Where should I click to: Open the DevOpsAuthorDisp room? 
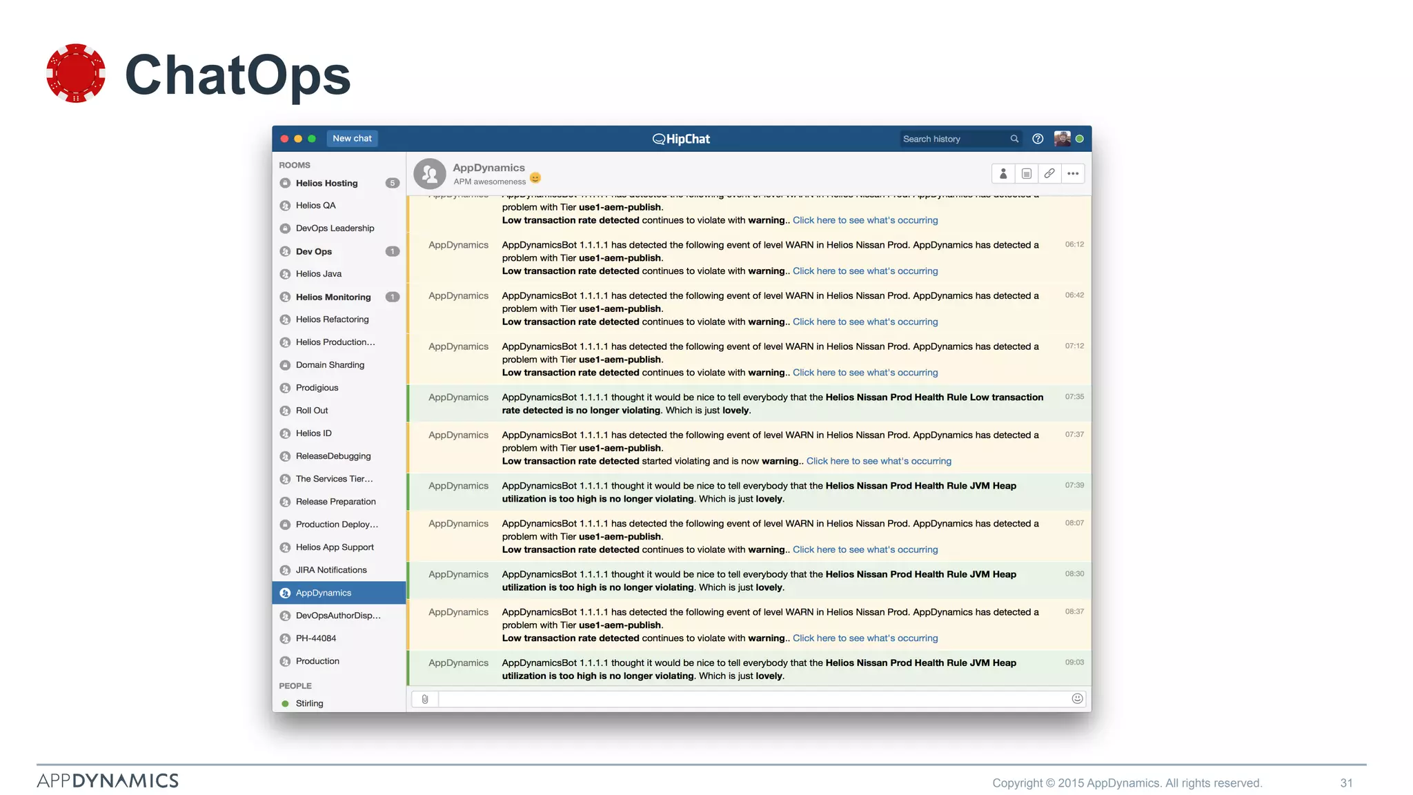click(x=339, y=616)
